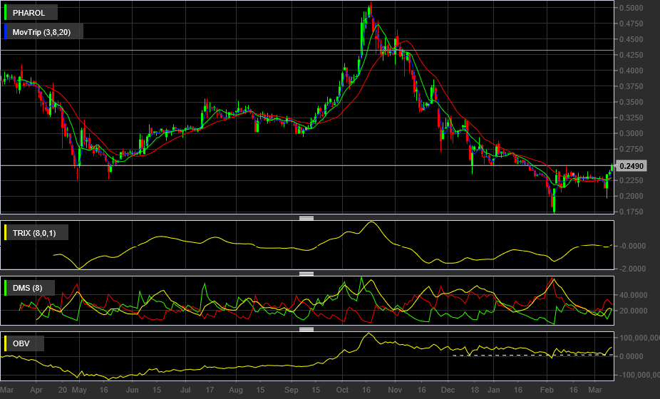Click the yellow color swatch beside TRIX

point(6,233)
